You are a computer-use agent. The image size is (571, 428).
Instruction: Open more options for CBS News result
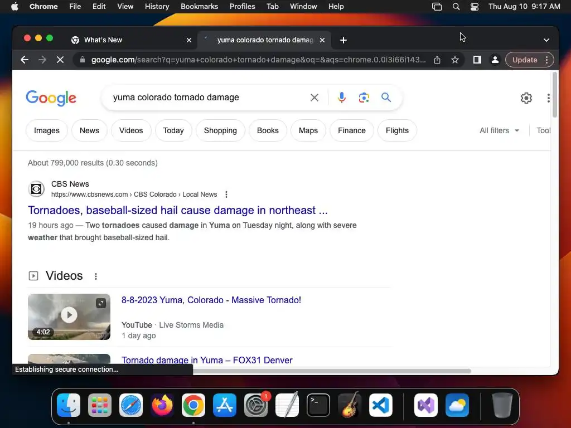tap(226, 194)
